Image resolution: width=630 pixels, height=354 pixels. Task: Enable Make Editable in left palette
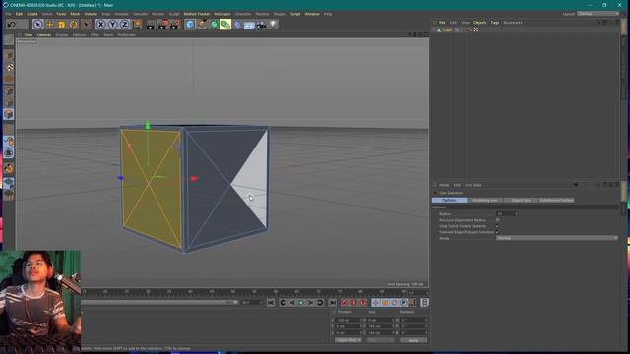(x=9, y=39)
